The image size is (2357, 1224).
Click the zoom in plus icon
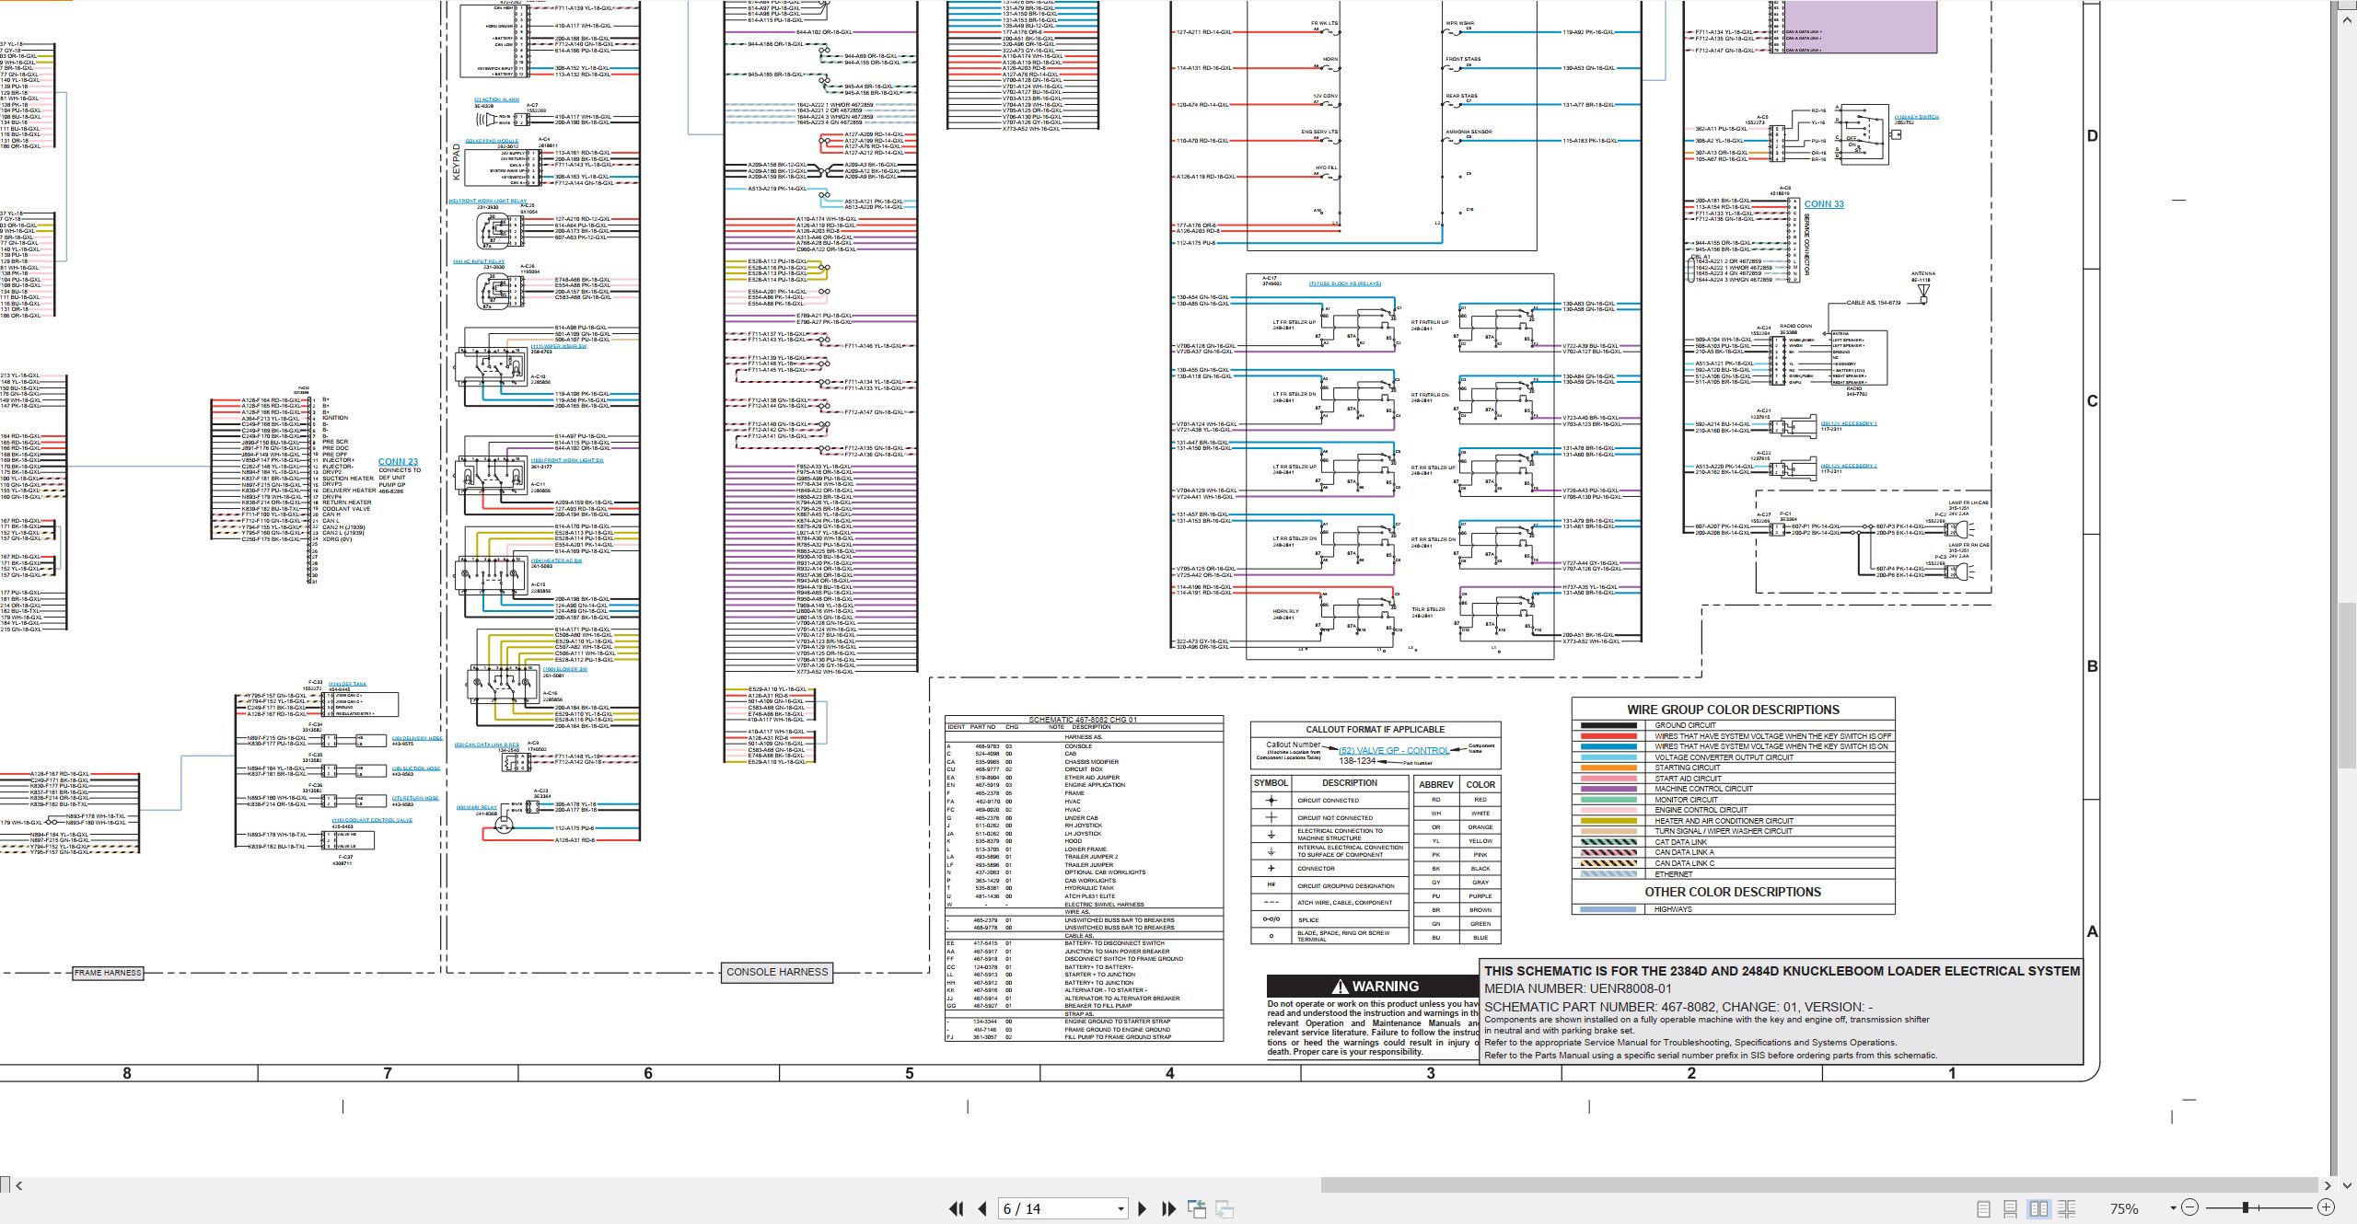pyautogui.click(x=2326, y=1207)
